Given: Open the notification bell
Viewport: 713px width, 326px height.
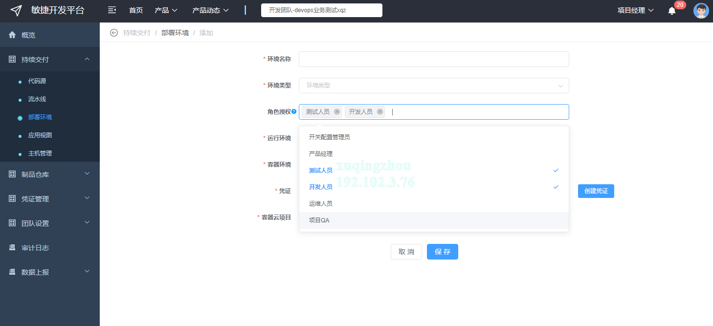Looking at the screenshot, I should pyautogui.click(x=672, y=10).
